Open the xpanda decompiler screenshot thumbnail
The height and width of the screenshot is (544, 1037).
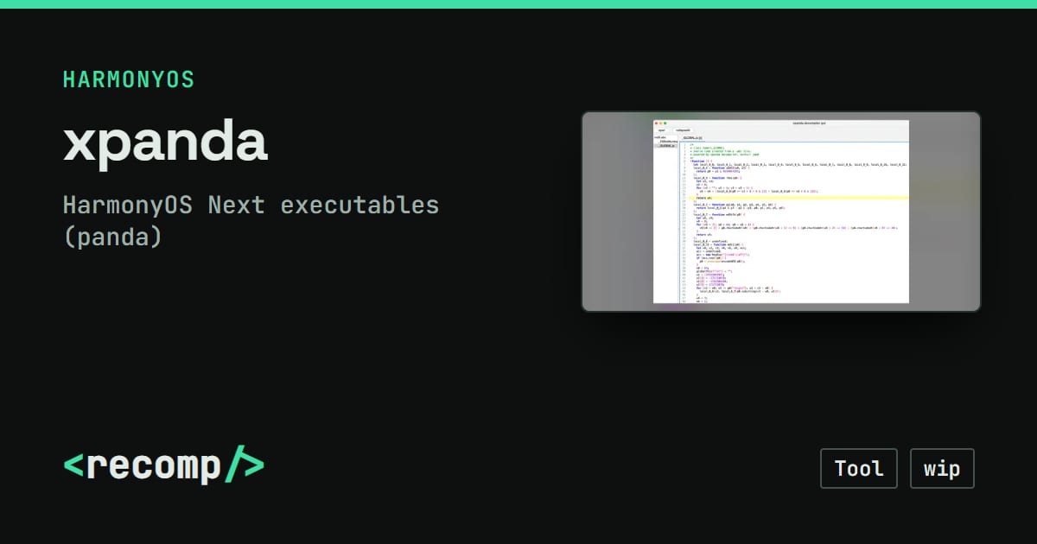point(781,211)
